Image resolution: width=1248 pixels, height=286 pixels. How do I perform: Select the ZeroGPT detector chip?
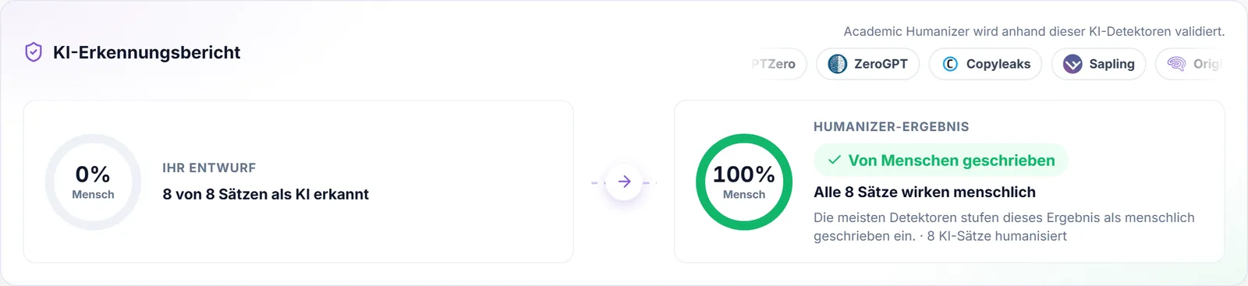point(867,64)
